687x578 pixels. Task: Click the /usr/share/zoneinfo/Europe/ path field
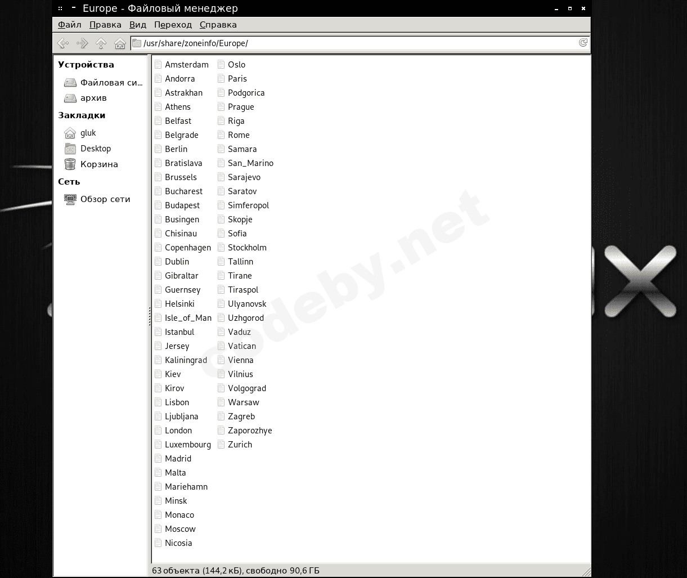point(360,43)
